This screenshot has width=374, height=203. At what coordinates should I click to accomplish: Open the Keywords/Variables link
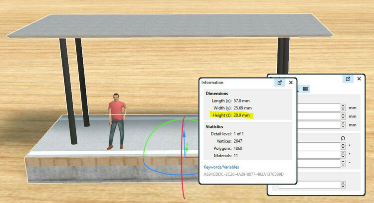pos(221,167)
